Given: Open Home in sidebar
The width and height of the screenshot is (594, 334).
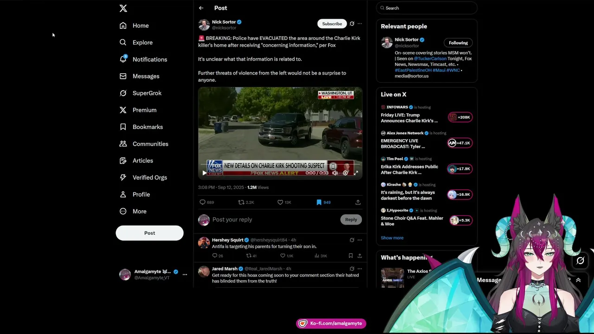Looking at the screenshot, I should 134,26.
